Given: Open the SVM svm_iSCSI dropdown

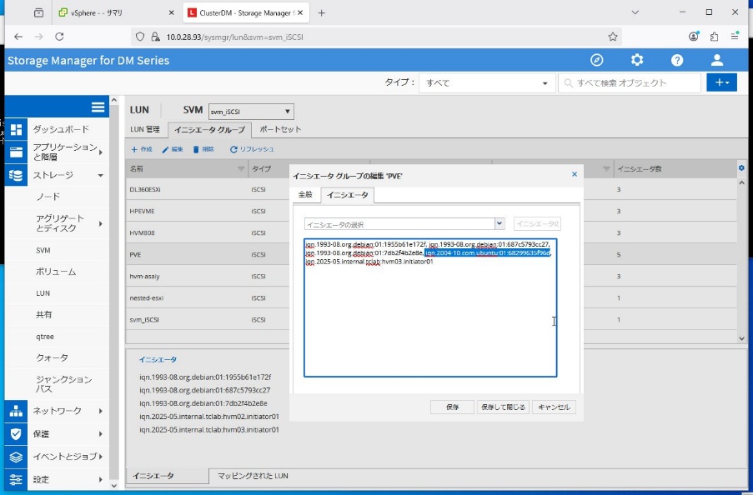Looking at the screenshot, I should pyautogui.click(x=250, y=111).
